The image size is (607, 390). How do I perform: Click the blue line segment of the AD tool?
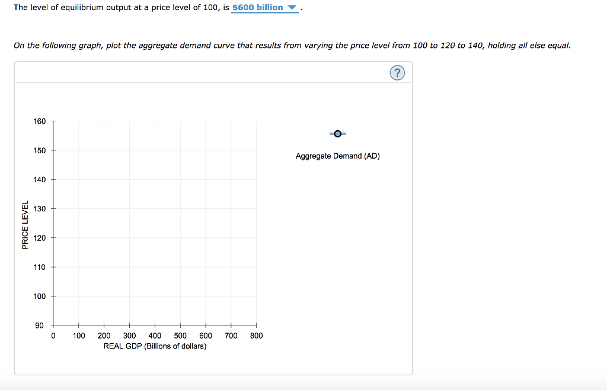click(x=331, y=134)
